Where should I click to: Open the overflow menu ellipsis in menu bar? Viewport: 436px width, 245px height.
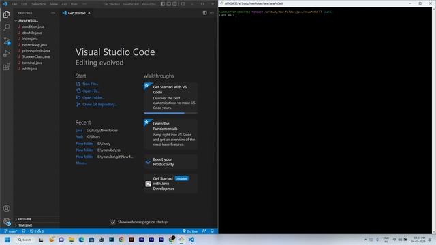(x=84, y=4)
